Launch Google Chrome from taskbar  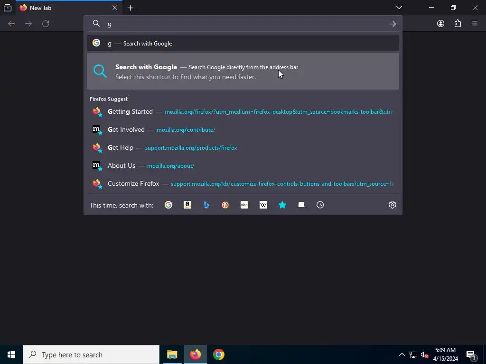coord(218,355)
